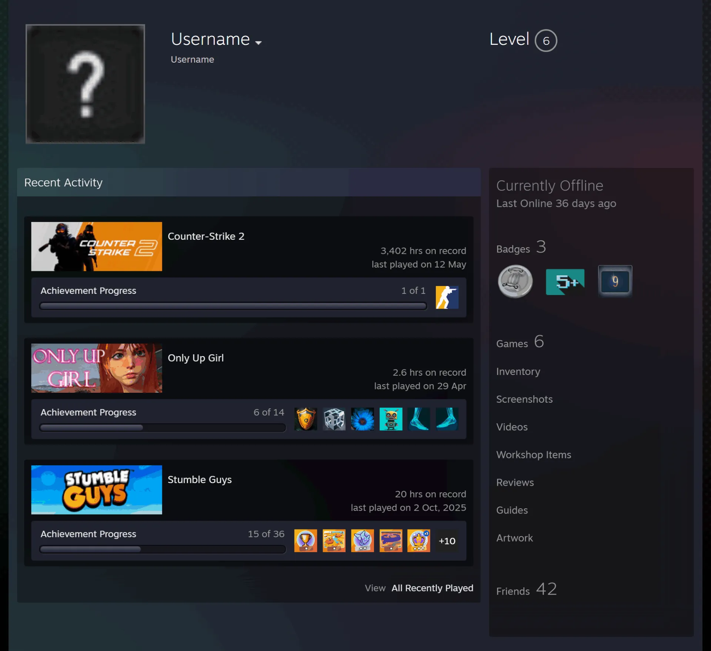711x651 pixels.
Task: Click the shield achievement icon in Only Up Girl
Action: [306, 419]
